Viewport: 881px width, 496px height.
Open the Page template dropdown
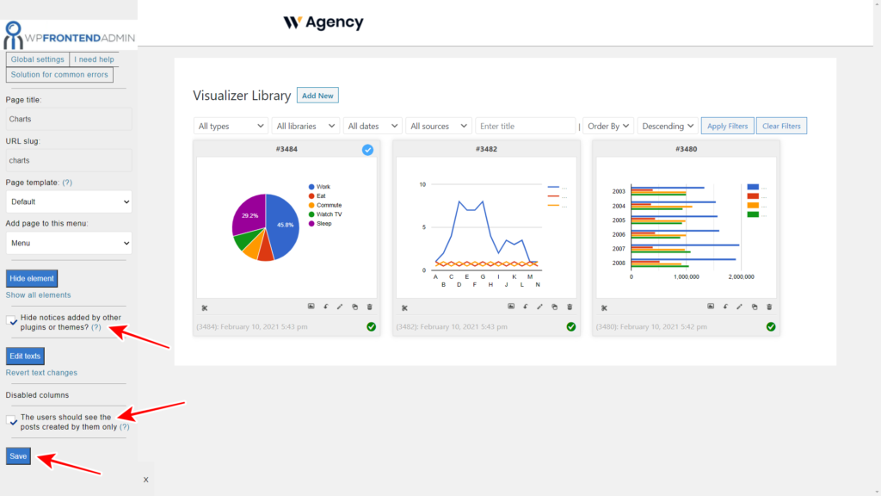click(x=68, y=201)
